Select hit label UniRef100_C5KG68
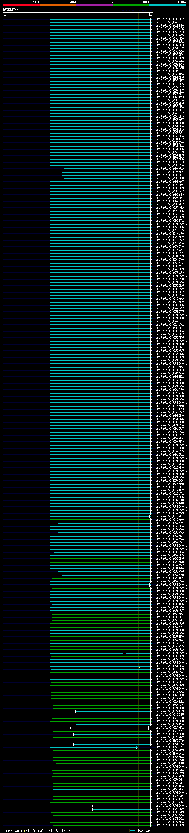 (x=169, y=780)
